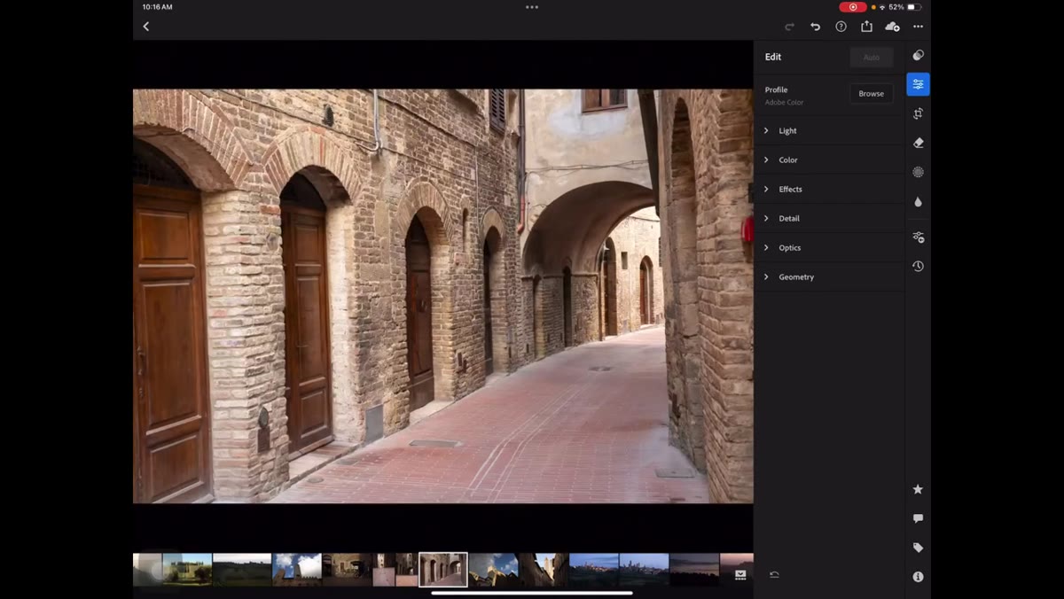This screenshot has height=599, width=1064.
Task: Select the Edit sliders tool
Action: [918, 84]
